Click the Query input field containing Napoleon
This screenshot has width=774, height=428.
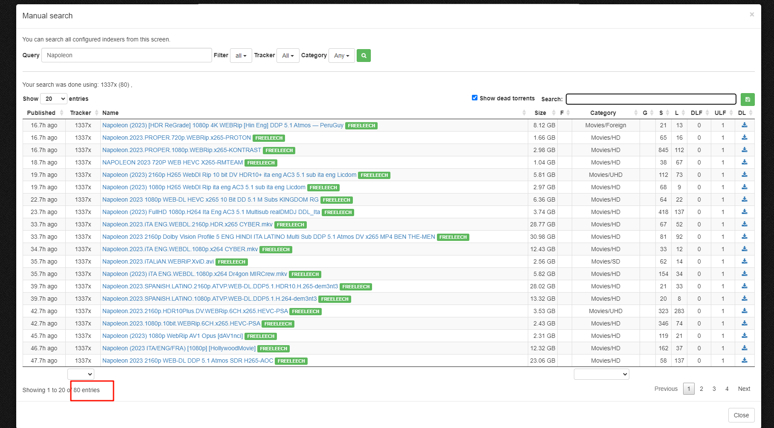click(x=126, y=55)
